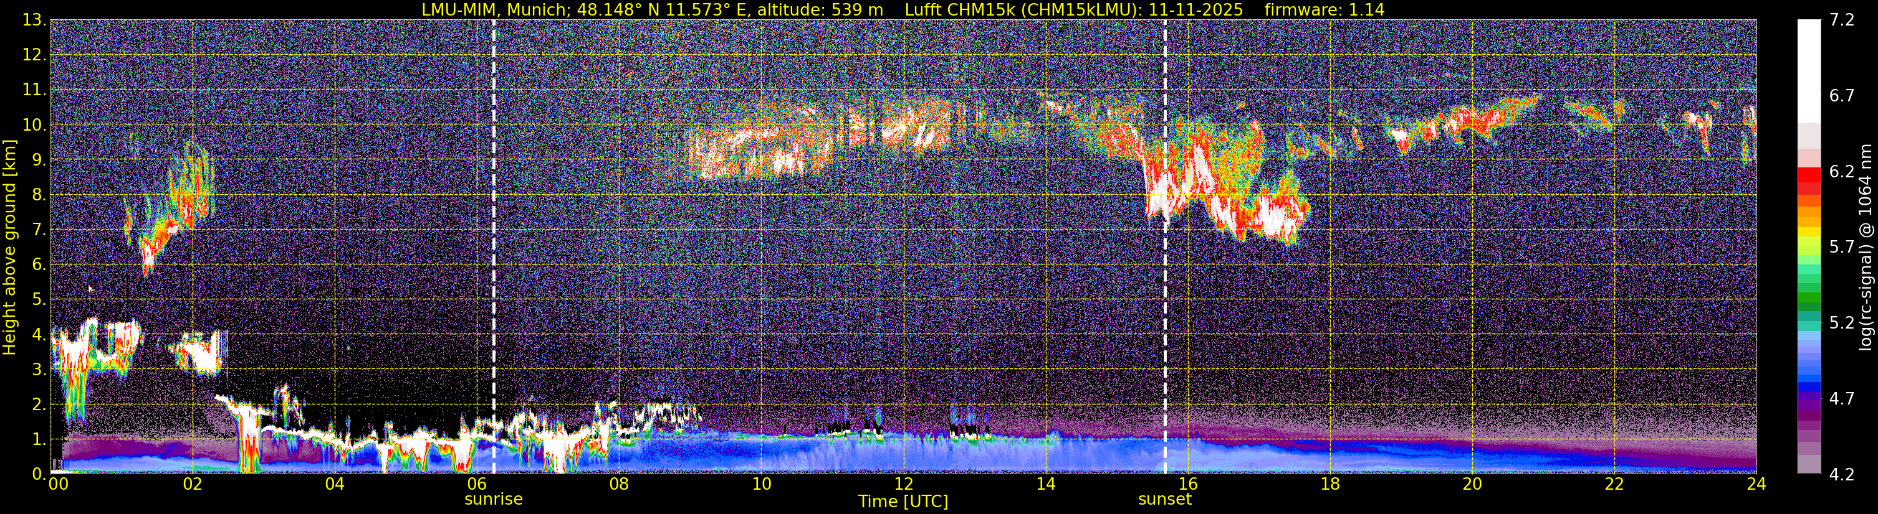Screen dimensions: 1878x514
Task: Click the 'Time [UTC]' axis label
Action: [903, 502]
